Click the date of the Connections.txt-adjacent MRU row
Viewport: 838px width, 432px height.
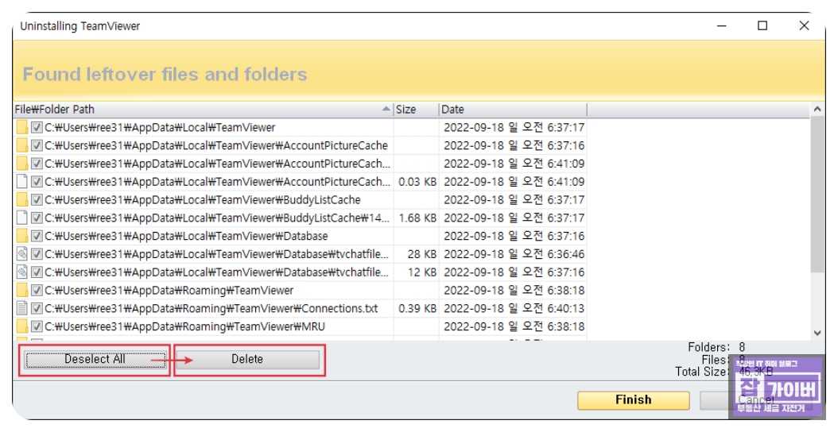click(514, 327)
